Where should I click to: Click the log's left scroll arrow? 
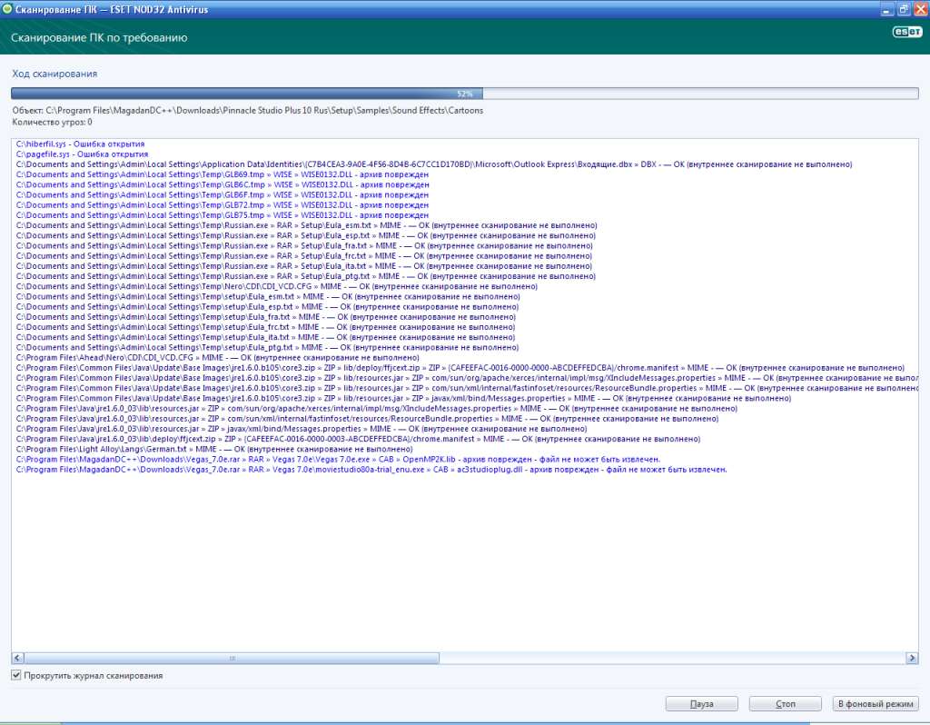tap(17, 658)
